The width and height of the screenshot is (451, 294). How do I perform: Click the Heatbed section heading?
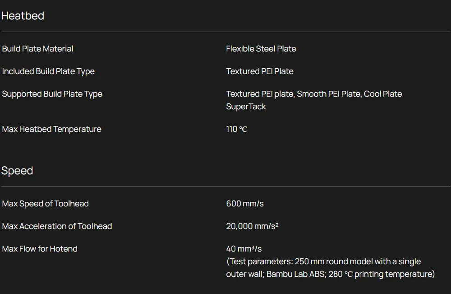[x=23, y=16]
